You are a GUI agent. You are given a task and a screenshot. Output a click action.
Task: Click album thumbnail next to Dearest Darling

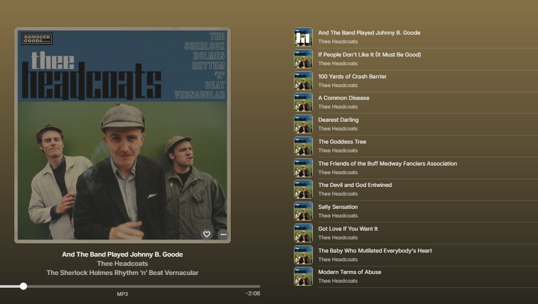[303, 124]
